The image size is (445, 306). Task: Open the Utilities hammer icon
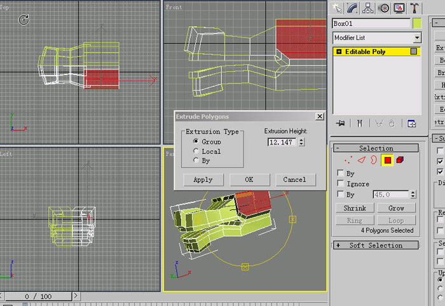[x=414, y=8]
